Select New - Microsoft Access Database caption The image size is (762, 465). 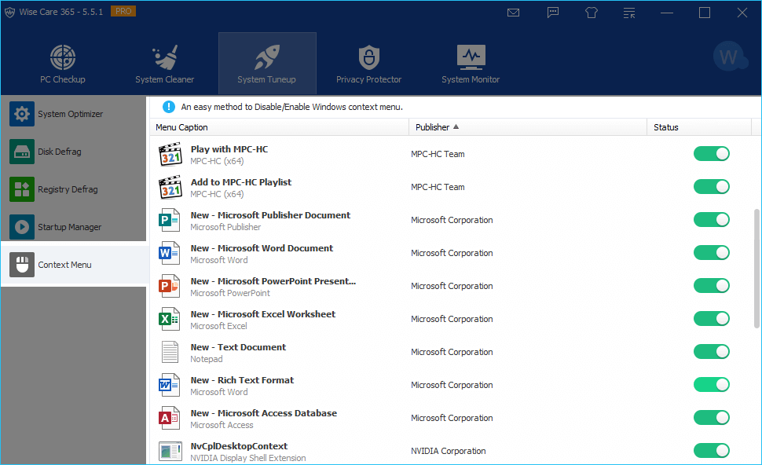(263, 413)
